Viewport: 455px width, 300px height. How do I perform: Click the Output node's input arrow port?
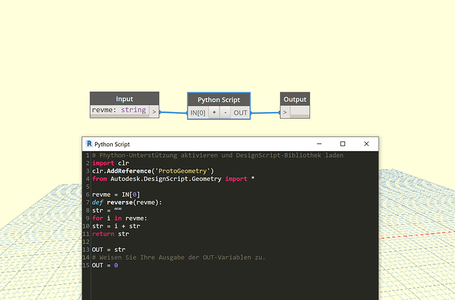click(285, 112)
